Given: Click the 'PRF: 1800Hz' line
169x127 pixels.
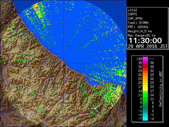Looking at the screenshot, I should 138,27.
